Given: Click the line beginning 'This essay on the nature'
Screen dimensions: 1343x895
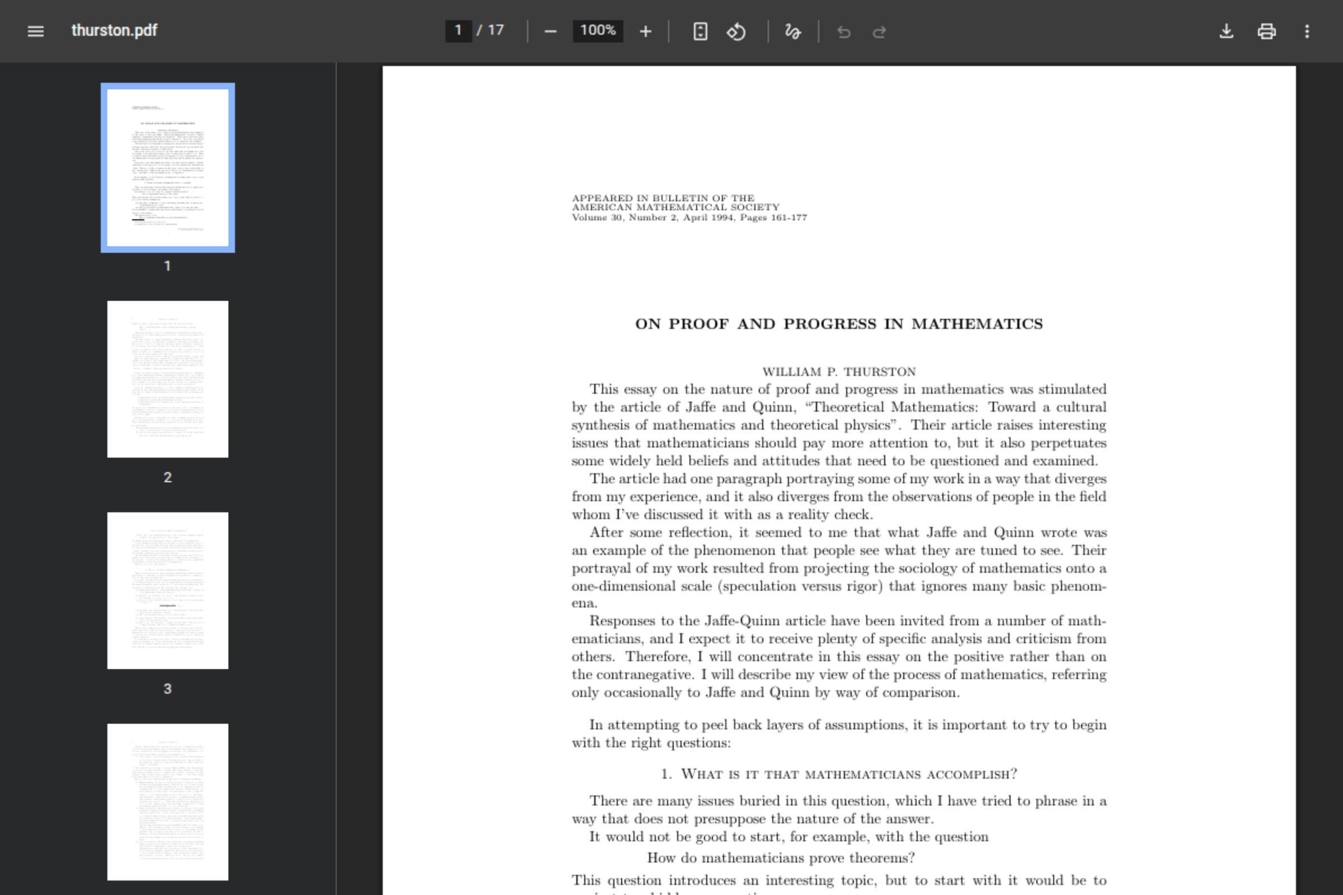Looking at the screenshot, I should (848, 389).
